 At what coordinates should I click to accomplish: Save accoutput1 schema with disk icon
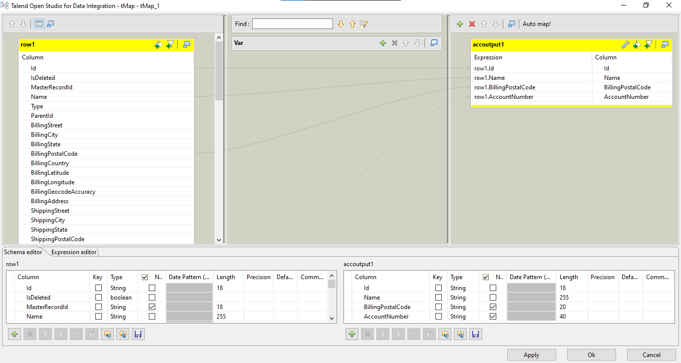pyautogui.click(x=475, y=334)
